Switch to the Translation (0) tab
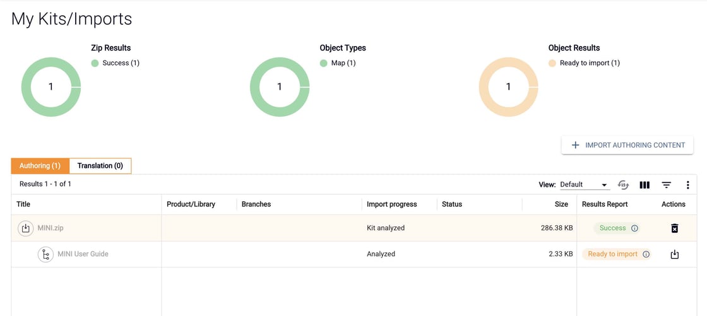This screenshot has width=707, height=316. coord(100,166)
